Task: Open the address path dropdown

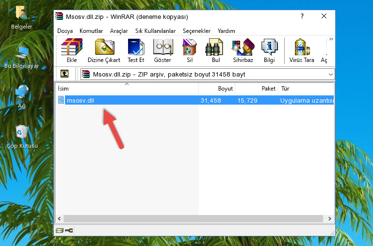Action: [331, 74]
